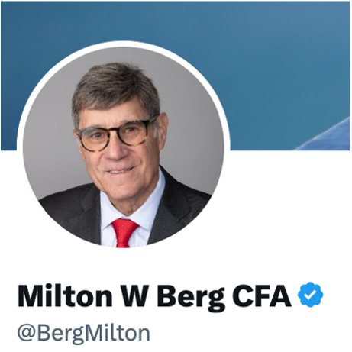The height and width of the screenshot is (352, 352).
Task: Click the tortoiseshell glasses in profile picture
Action: tap(118, 134)
